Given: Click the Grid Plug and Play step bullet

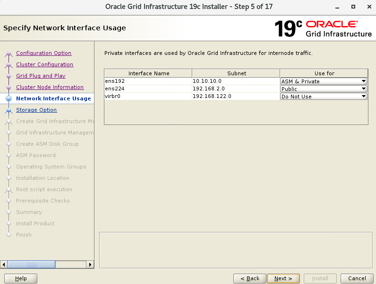Looking at the screenshot, I should (9, 76).
